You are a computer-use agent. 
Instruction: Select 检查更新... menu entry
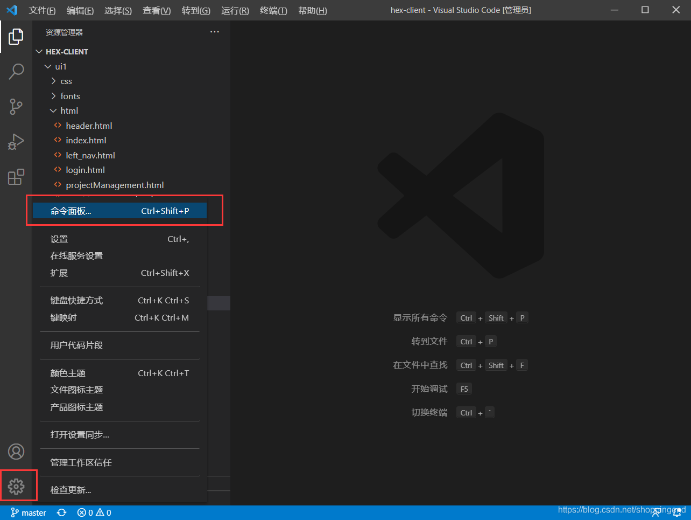[119, 490]
